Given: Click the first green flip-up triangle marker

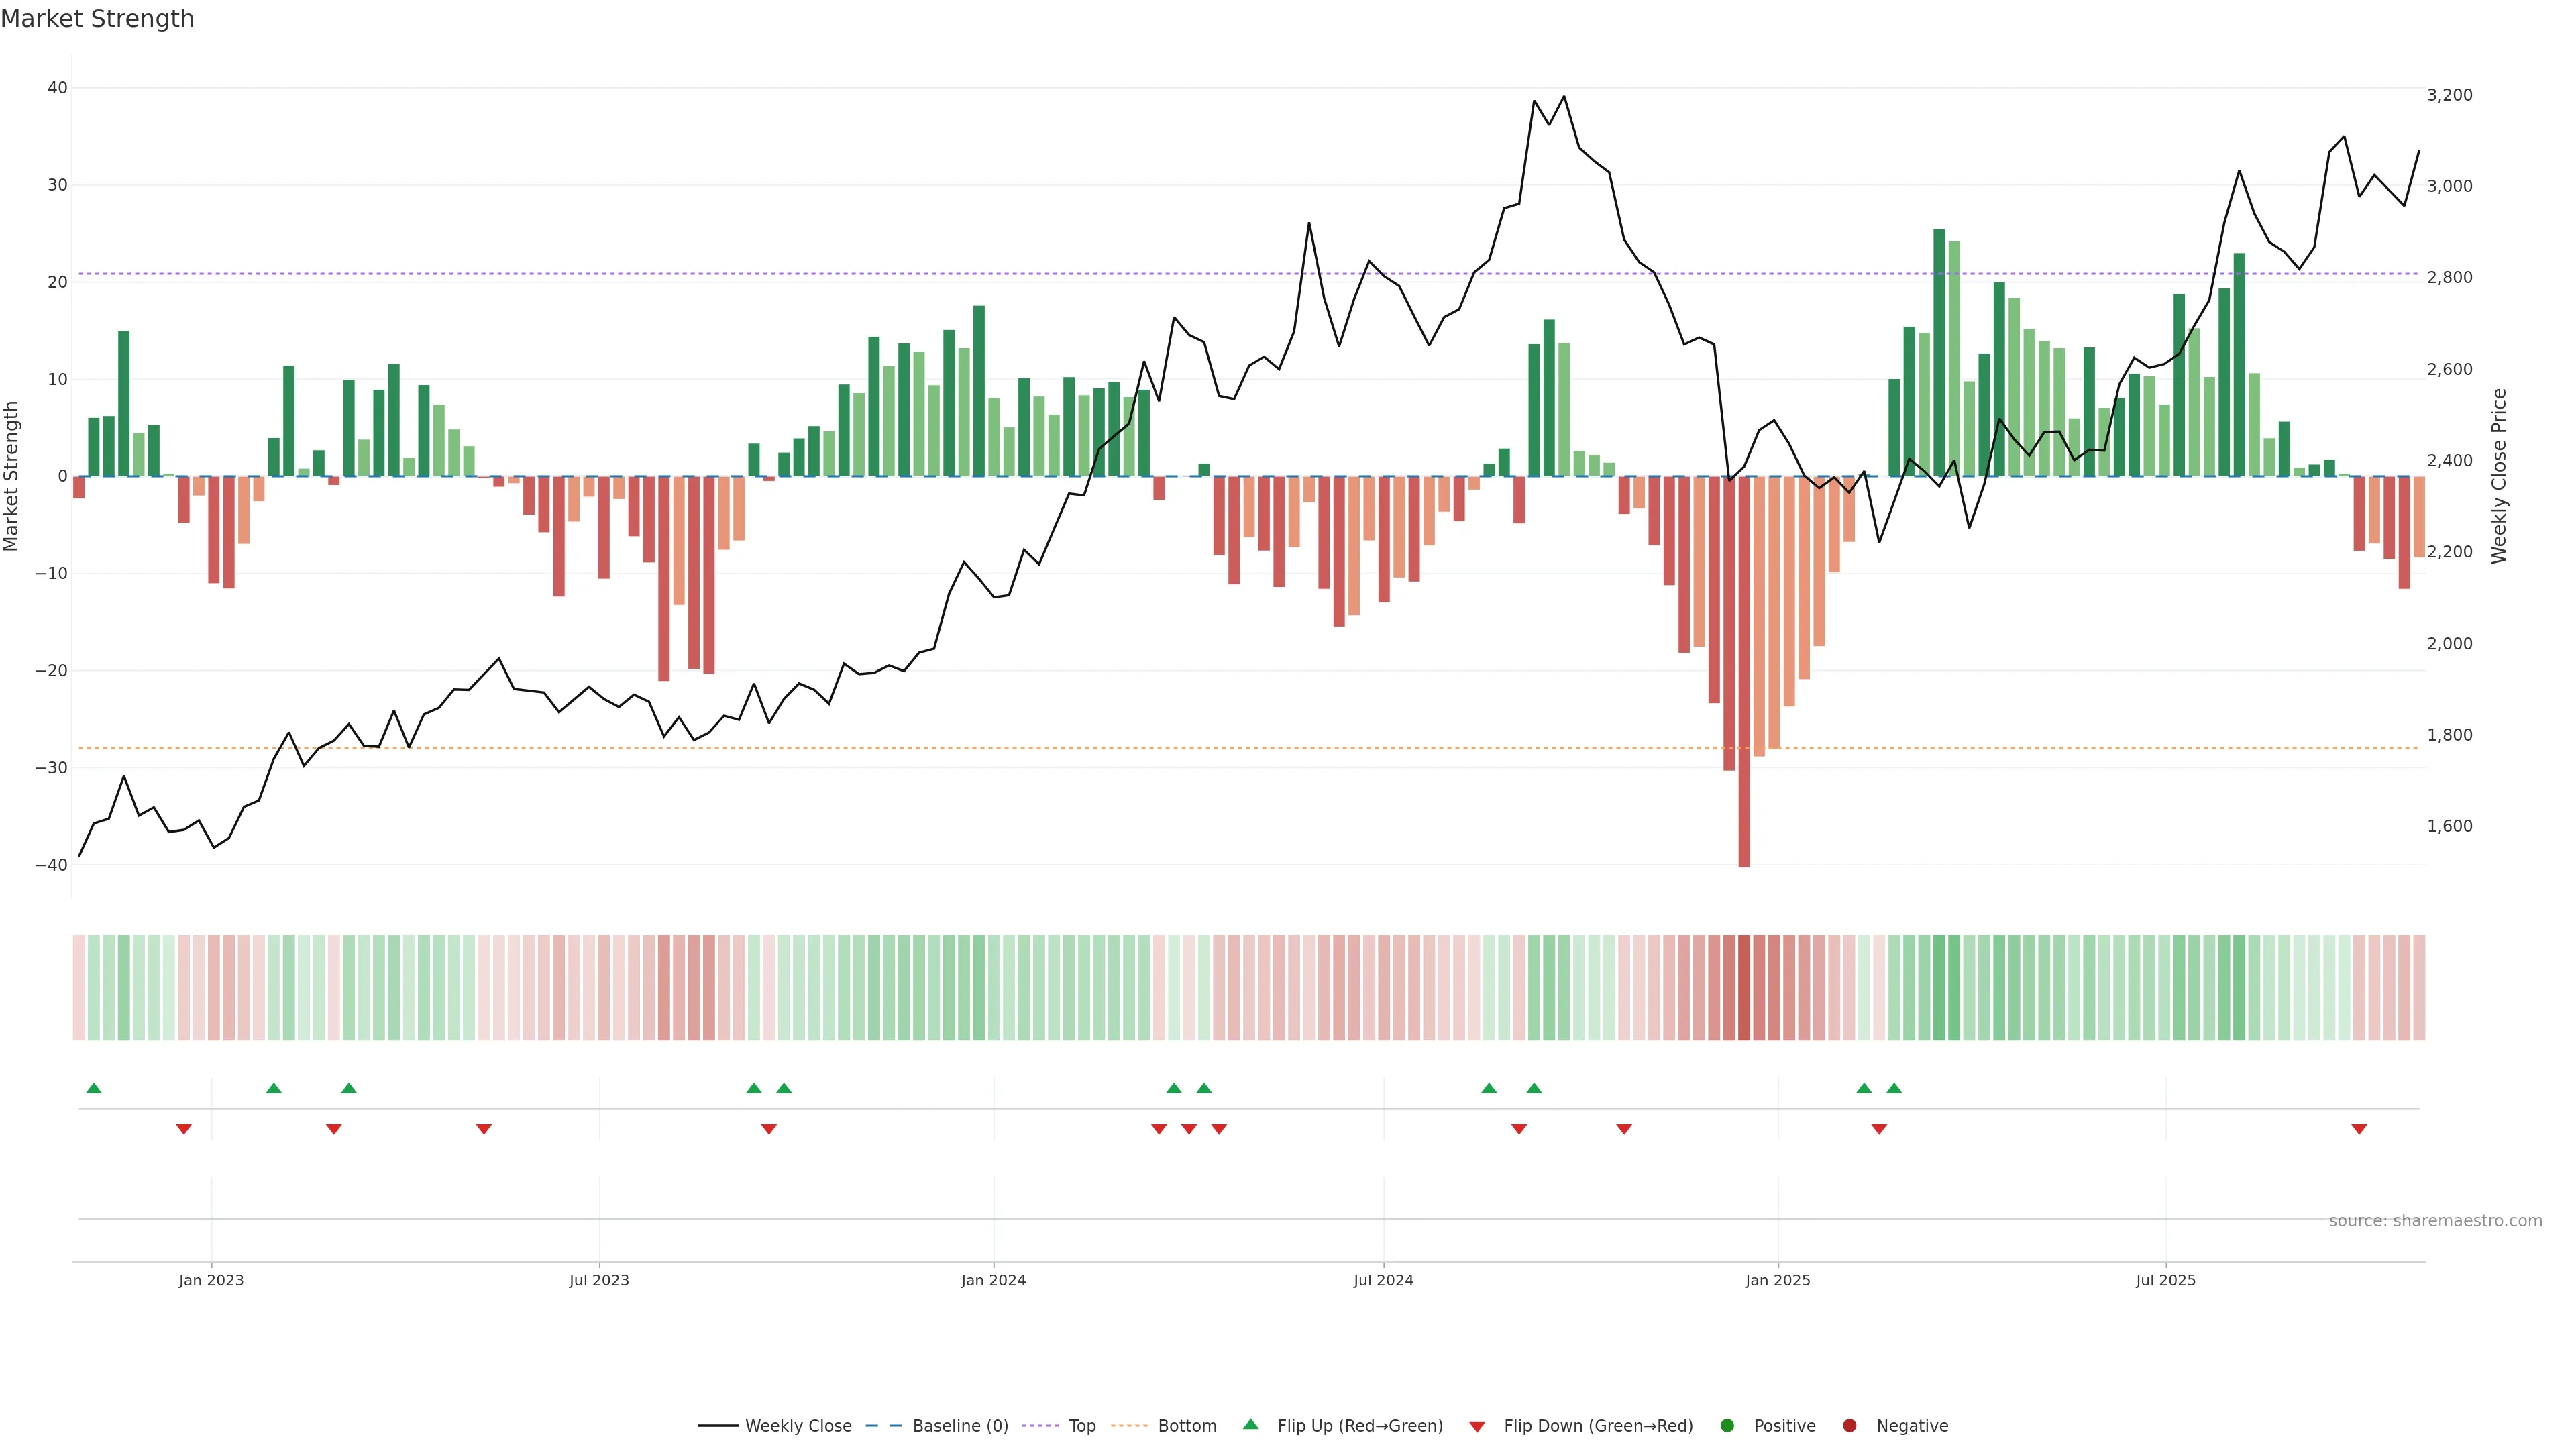Looking at the screenshot, I should point(94,1088).
